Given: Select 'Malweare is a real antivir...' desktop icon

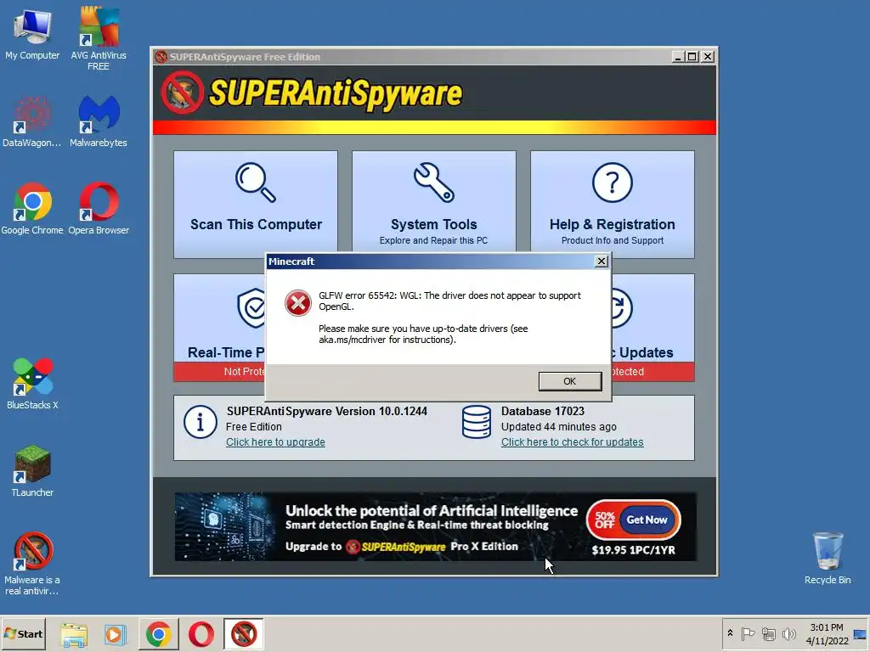Looking at the screenshot, I should click(32, 564).
